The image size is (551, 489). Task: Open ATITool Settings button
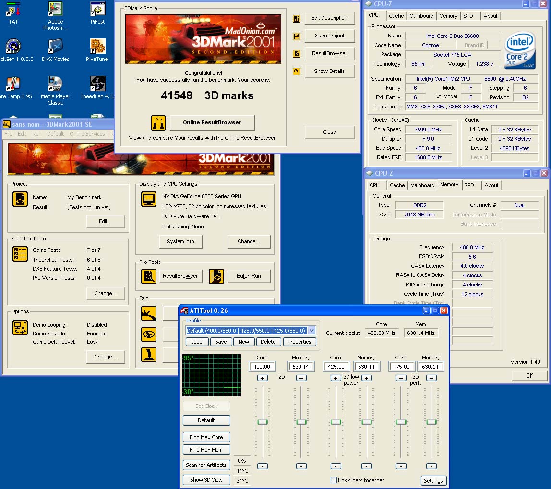[433, 480]
